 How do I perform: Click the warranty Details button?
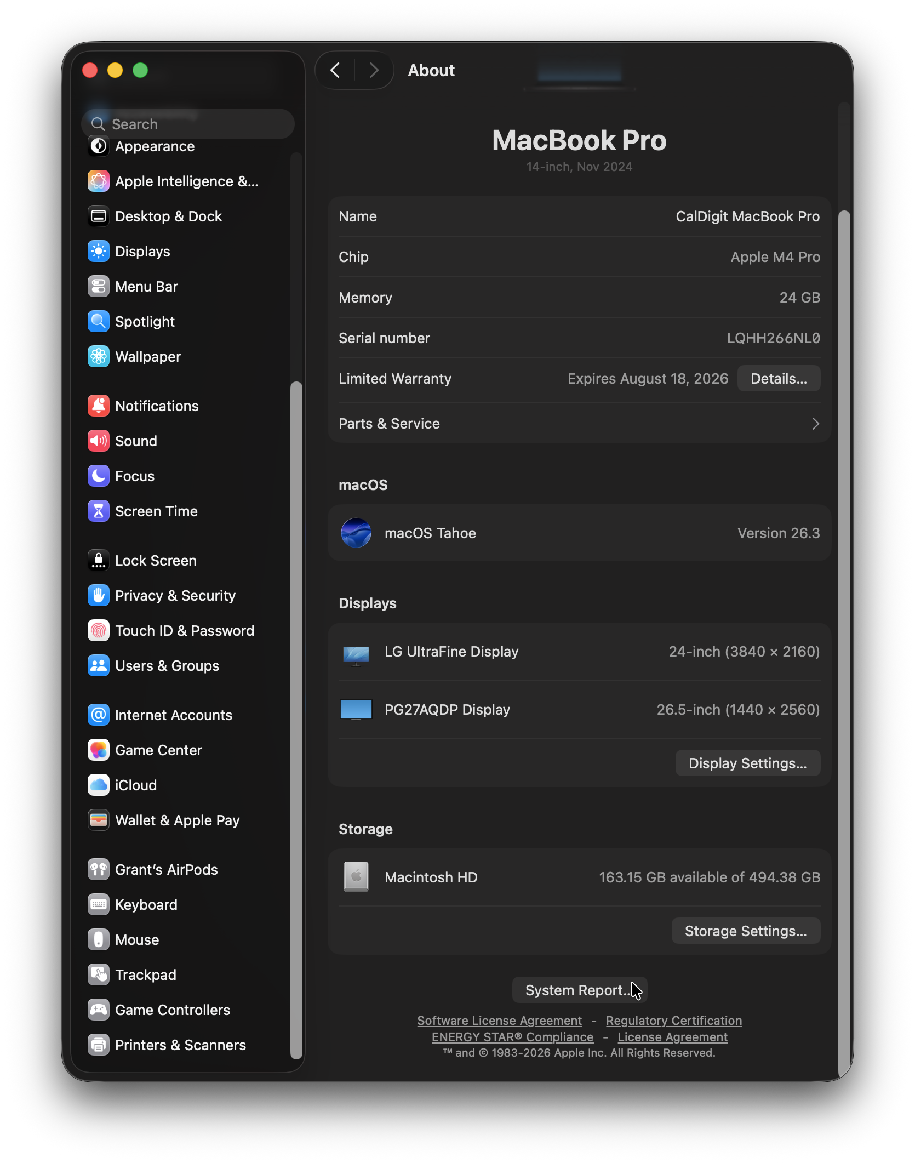tap(779, 378)
